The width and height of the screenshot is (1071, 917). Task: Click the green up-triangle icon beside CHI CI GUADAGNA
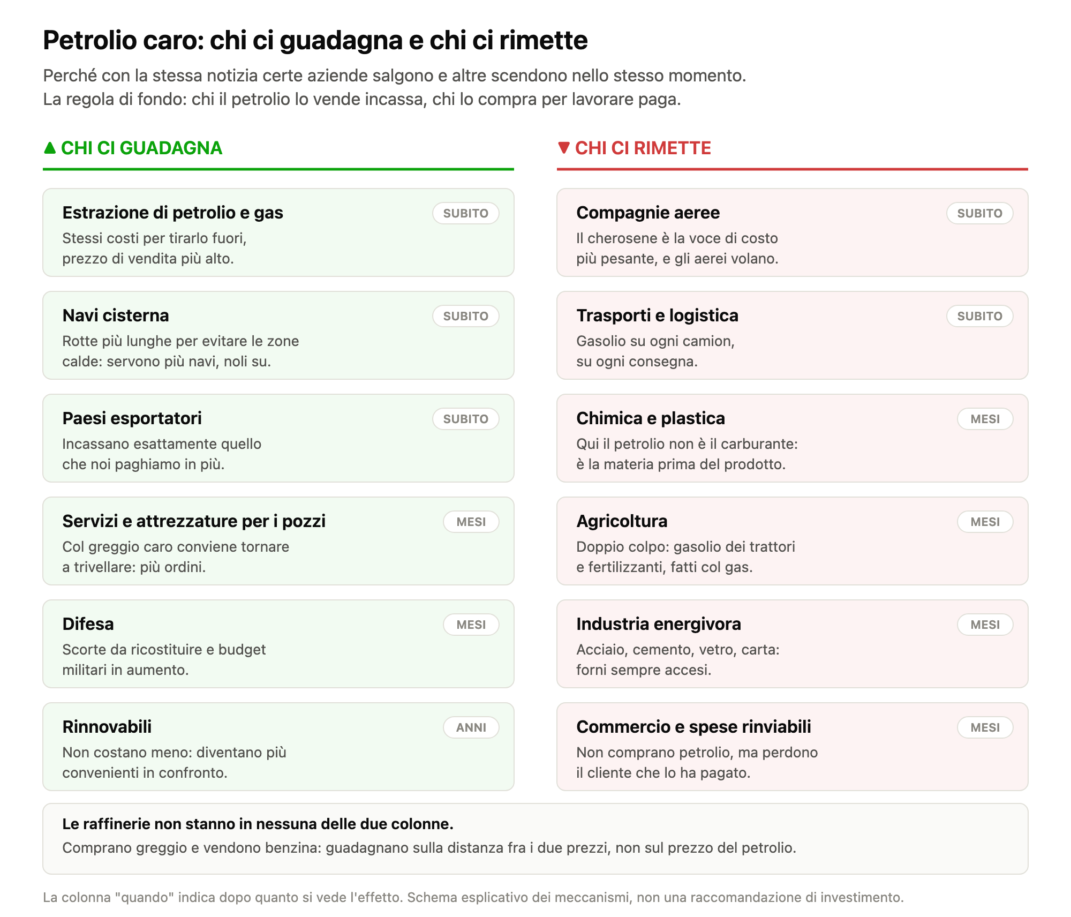point(50,148)
